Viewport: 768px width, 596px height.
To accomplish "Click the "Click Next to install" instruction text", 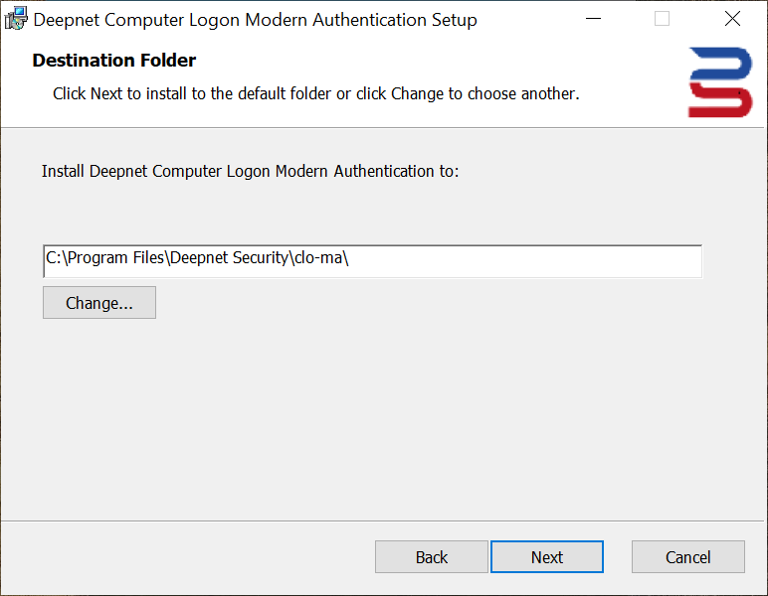I will point(315,93).
